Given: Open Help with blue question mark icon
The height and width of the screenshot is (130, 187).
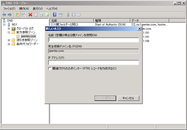Looking at the screenshot, I should (x=55, y=15).
